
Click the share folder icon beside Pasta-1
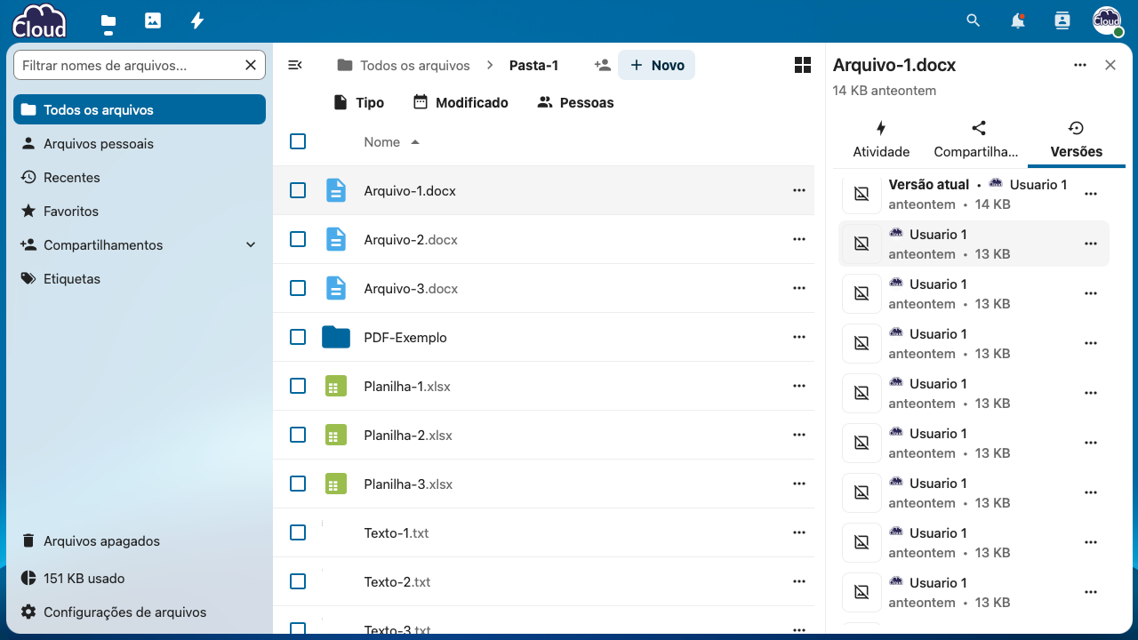(602, 65)
